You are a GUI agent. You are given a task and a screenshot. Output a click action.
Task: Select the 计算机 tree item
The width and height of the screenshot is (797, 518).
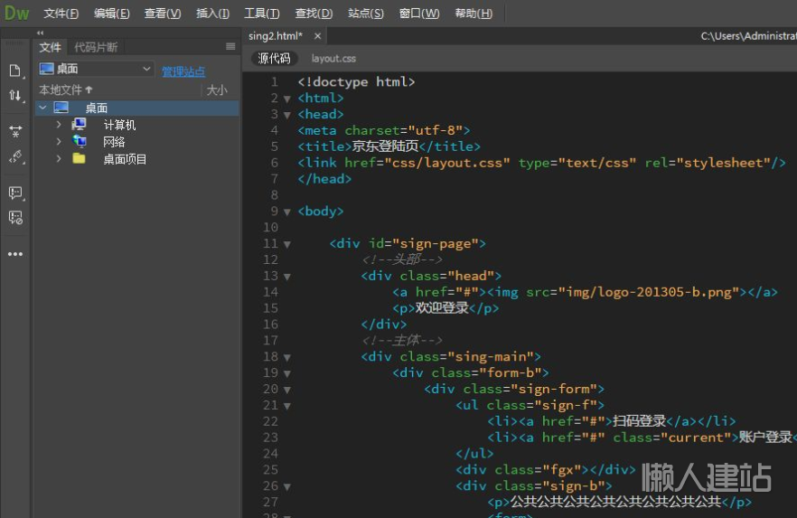pyautogui.click(x=119, y=125)
